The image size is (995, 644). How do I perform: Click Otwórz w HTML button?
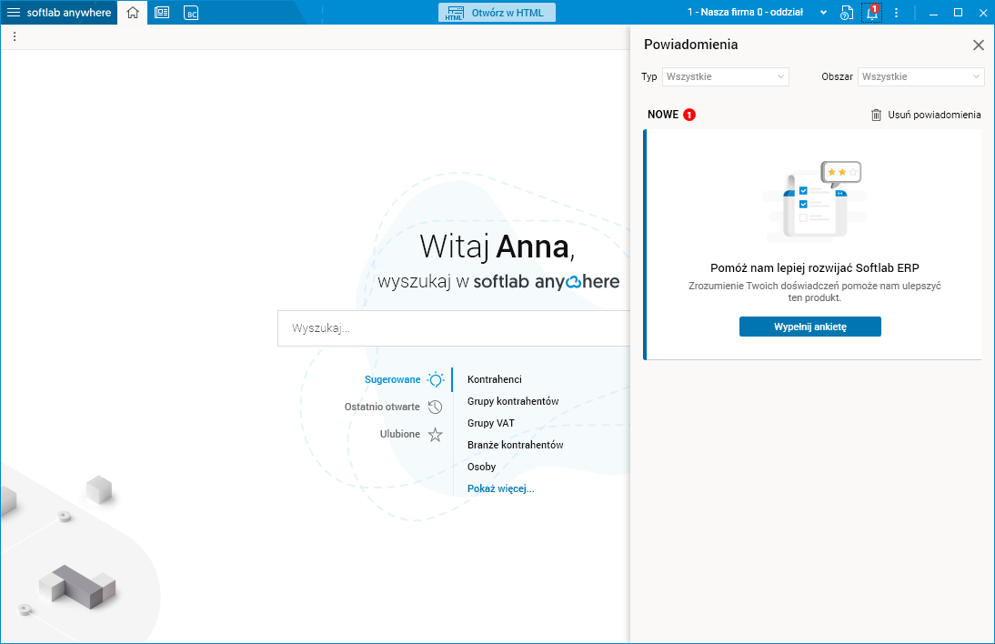497,13
